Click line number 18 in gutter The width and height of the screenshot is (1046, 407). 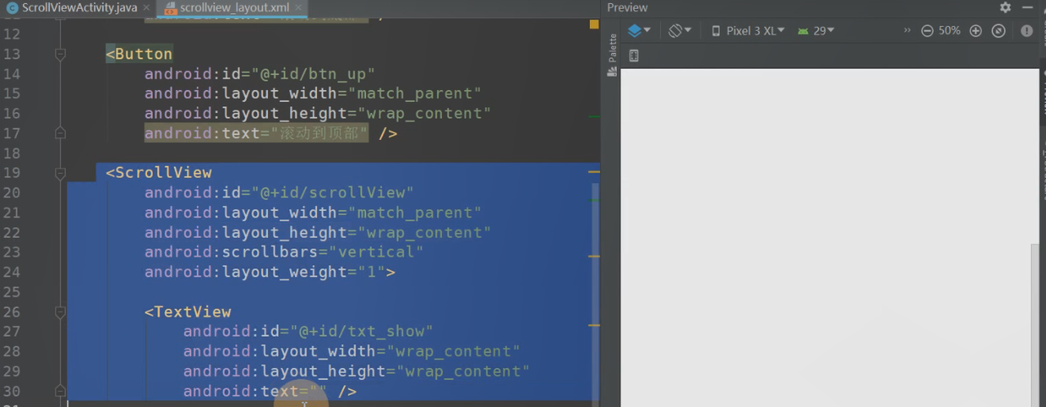(x=11, y=154)
